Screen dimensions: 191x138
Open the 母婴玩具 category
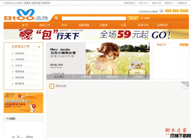click(x=20, y=78)
